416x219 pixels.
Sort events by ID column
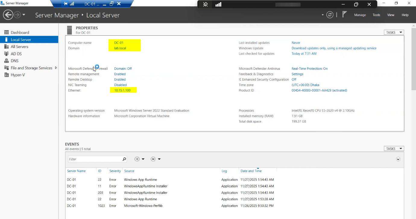point(99,171)
